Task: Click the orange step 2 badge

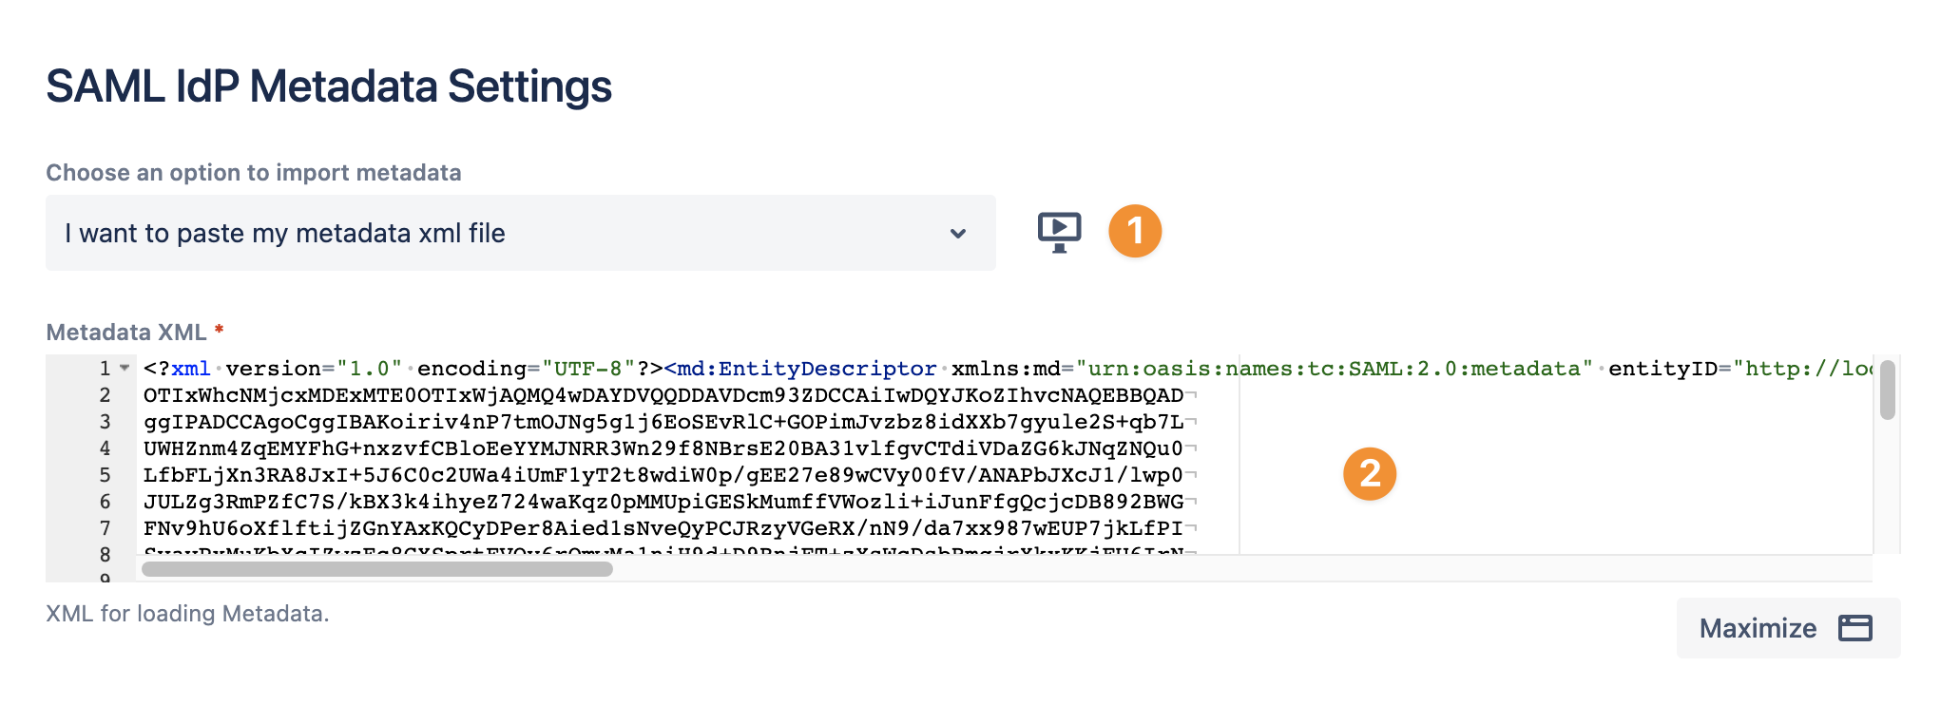Action: point(1370,473)
